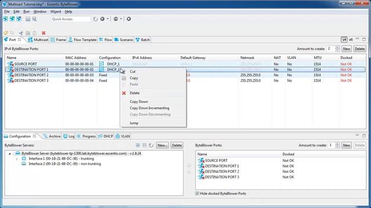The width and height of the screenshot is (371, 208).
Task: Choose Copy Down Incrementing from context menu
Action: pos(150,108)
